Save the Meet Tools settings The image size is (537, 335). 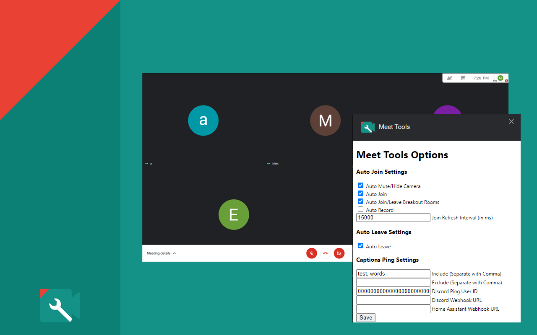pos(365,317)
